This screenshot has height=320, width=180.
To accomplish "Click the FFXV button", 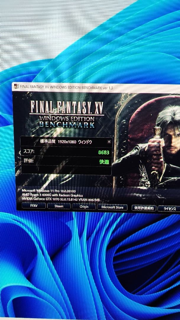I will click(x=34, y=206).
